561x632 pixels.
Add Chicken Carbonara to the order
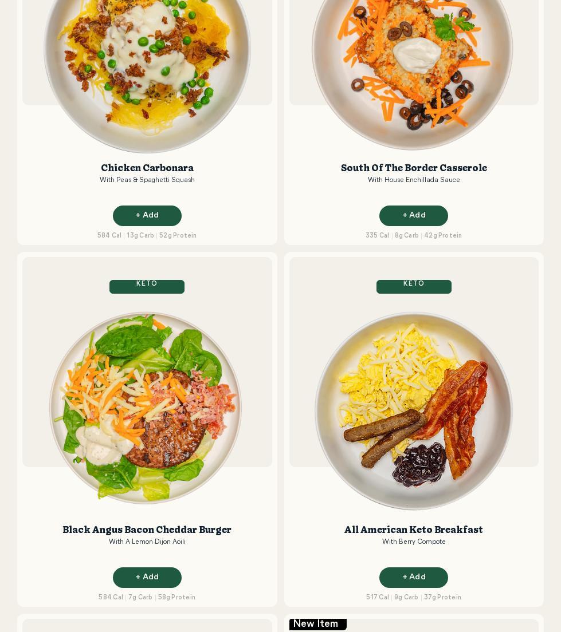coord(147,216)
